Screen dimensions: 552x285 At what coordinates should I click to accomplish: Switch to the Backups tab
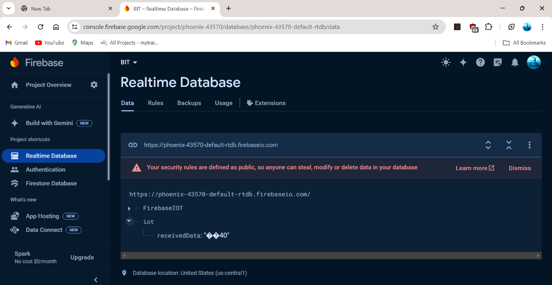pyautogui.click(x=189, y=103)
